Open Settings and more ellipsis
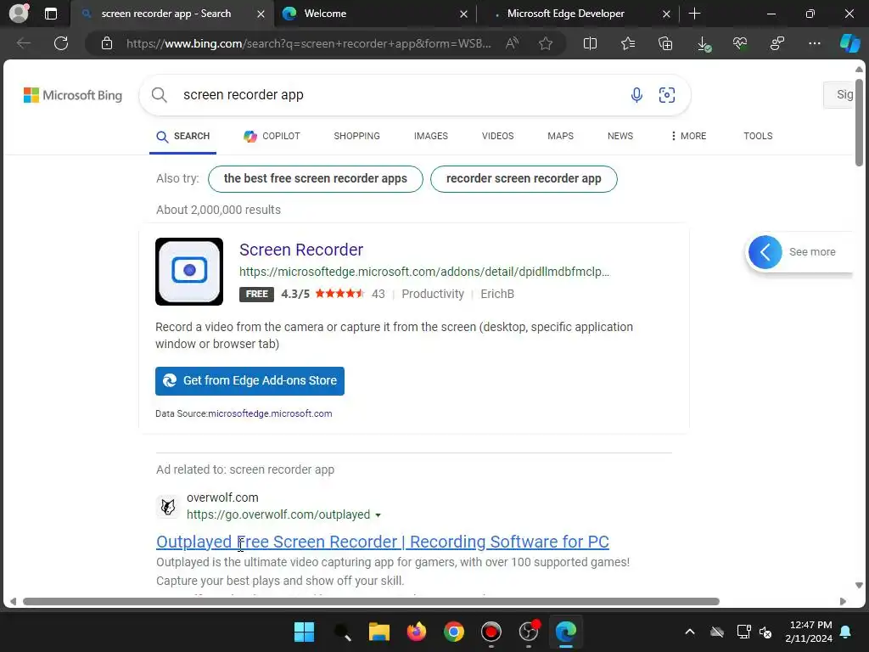Image resolution: width=869 pixels, height=652 pixels. (815, 43)
